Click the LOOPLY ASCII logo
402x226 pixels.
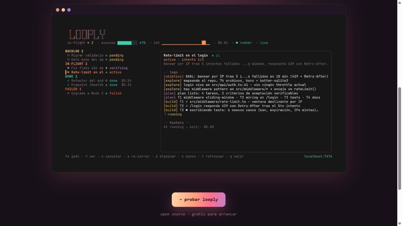pos(87,35)
